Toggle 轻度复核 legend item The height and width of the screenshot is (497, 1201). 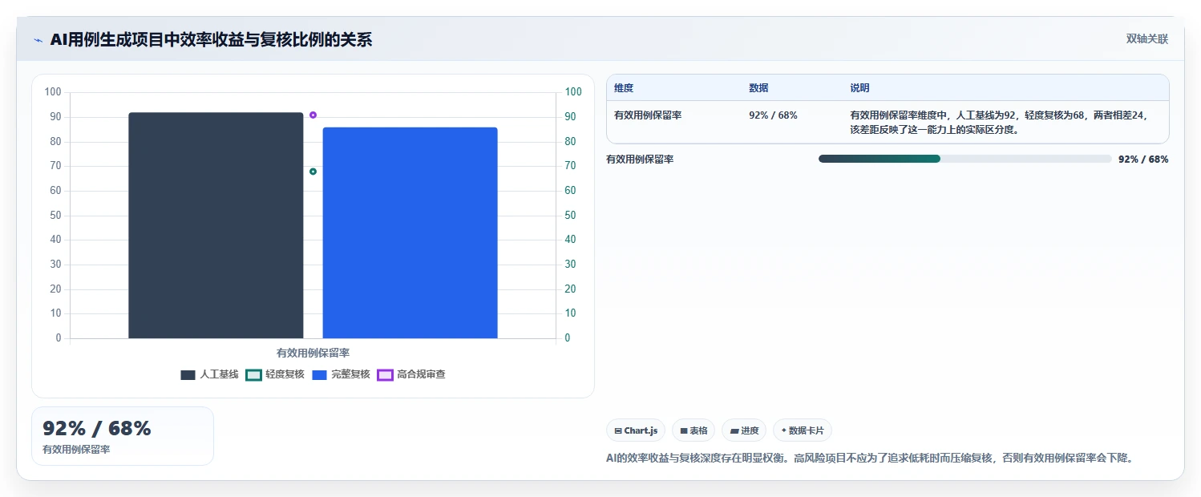275,374
